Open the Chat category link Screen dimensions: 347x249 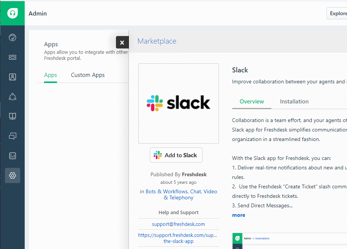[x=196, y=192]
